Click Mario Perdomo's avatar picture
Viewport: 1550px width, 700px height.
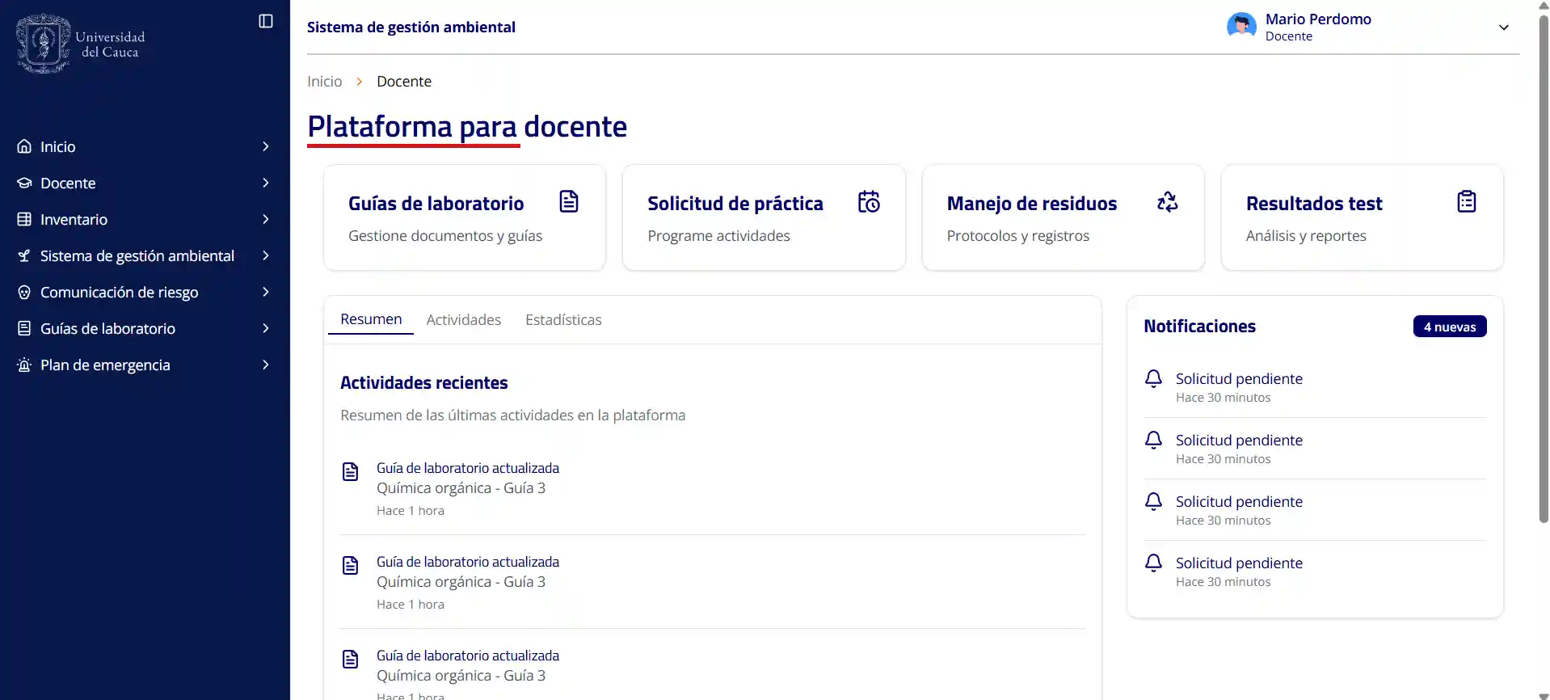click(1241, 27)
